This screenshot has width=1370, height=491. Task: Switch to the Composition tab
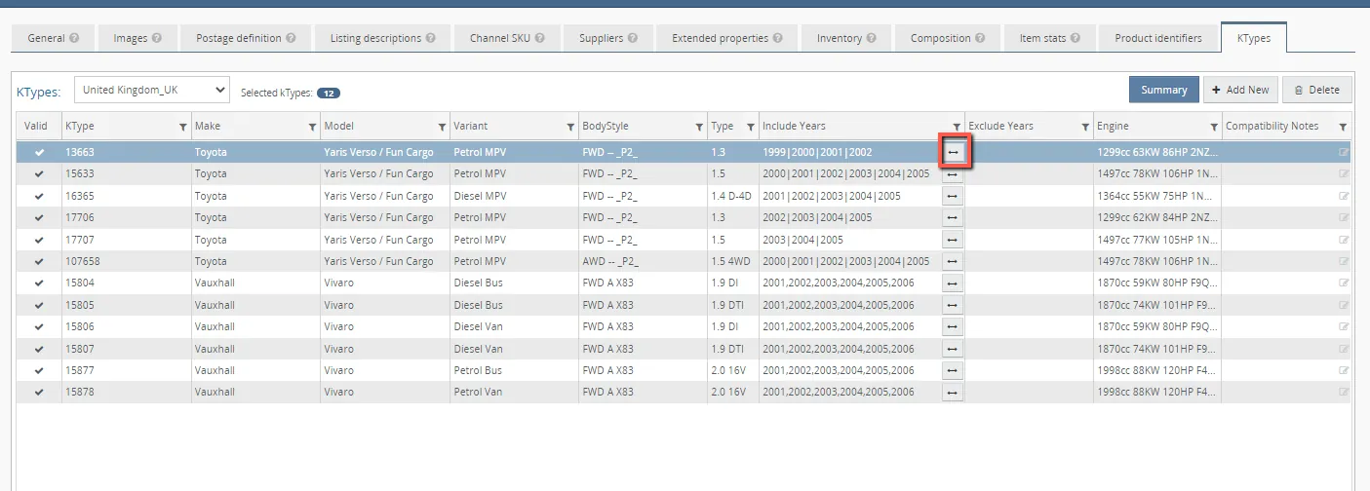click(948, 38)
